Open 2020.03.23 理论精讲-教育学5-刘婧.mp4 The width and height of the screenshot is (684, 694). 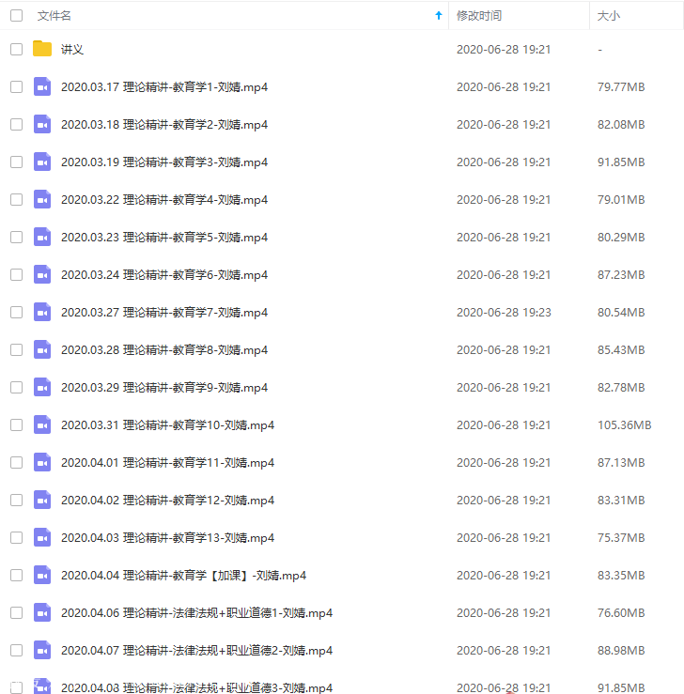pyautogui.click(x=164, y=238)
